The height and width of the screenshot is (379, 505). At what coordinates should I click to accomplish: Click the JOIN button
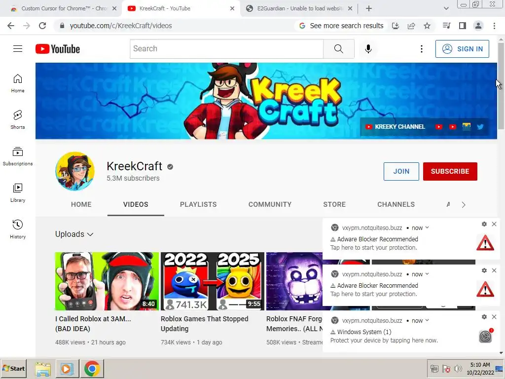tap(401, 171)
